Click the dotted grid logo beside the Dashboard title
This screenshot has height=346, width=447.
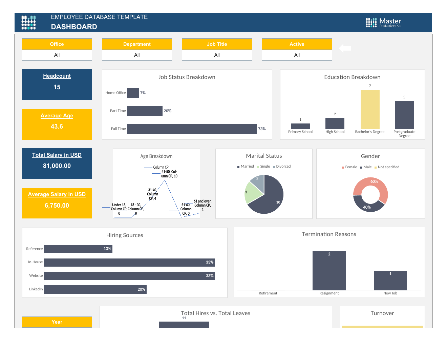(28, 22)
